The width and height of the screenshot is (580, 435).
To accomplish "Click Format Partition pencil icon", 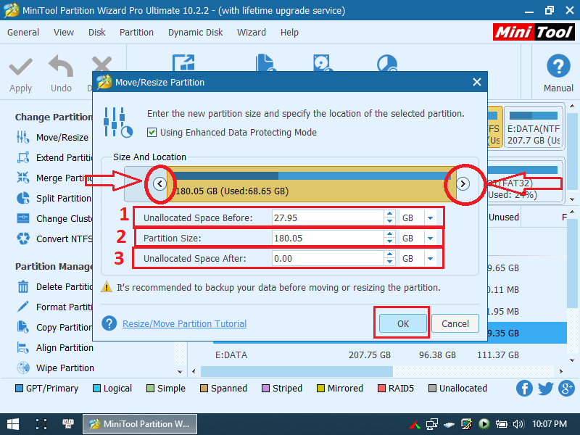I will point(23,307).
